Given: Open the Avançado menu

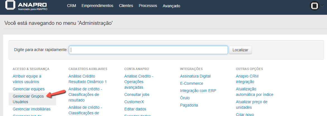Looking at the screenshot, I should [x=171, y=6].
